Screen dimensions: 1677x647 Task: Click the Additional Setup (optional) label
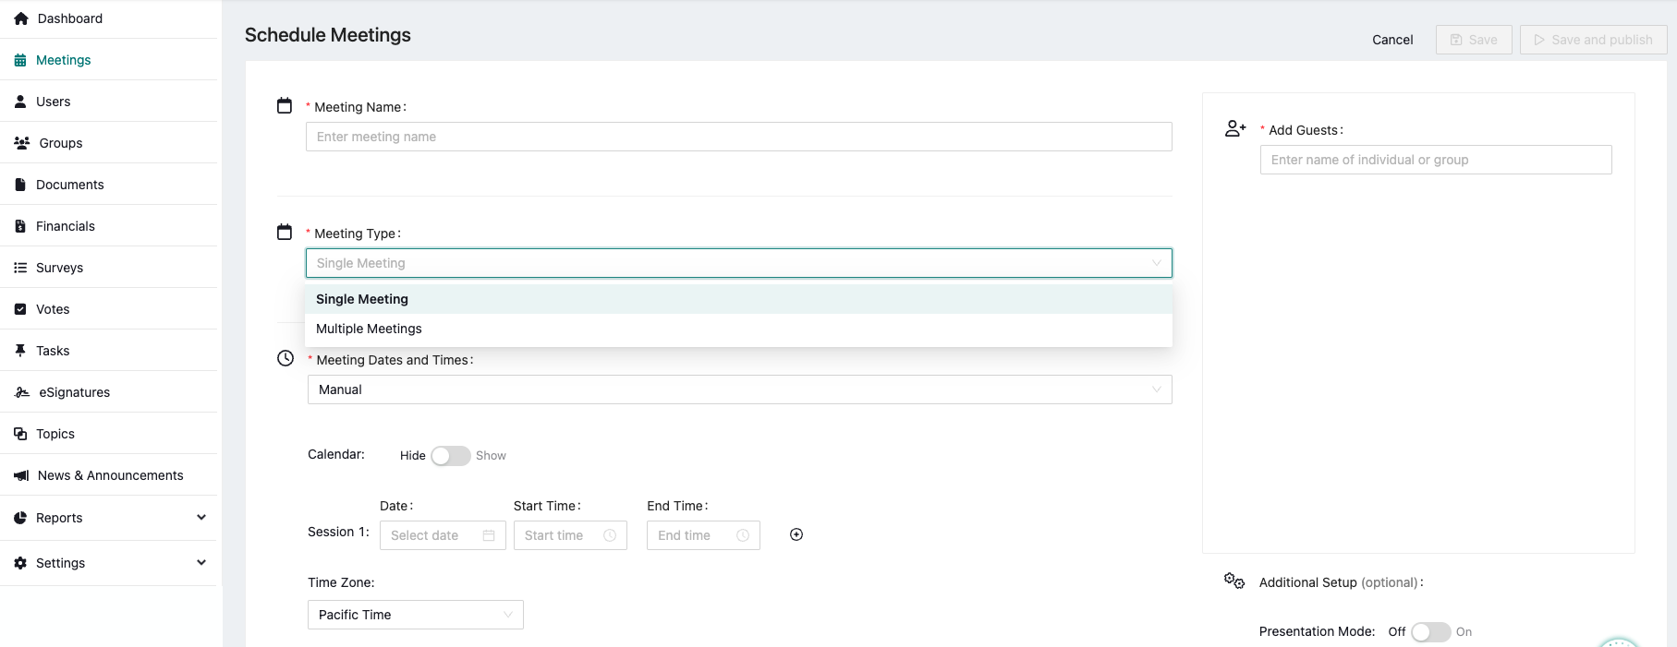pyautogui.click(x=1341, y=582)
